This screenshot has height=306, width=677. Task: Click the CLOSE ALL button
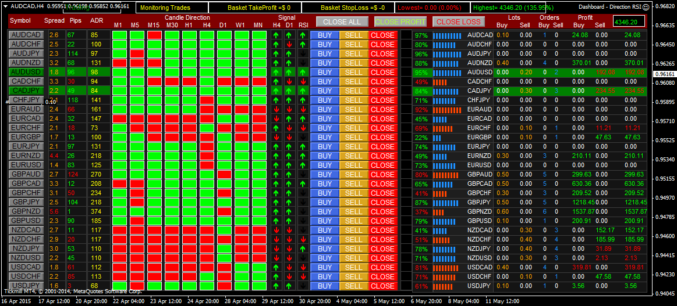coord(342,21)
